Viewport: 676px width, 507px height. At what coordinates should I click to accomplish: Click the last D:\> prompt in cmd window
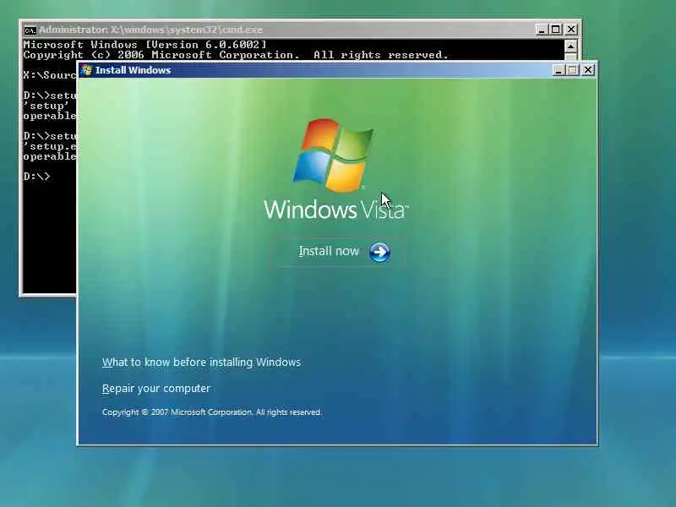point(36,177)
